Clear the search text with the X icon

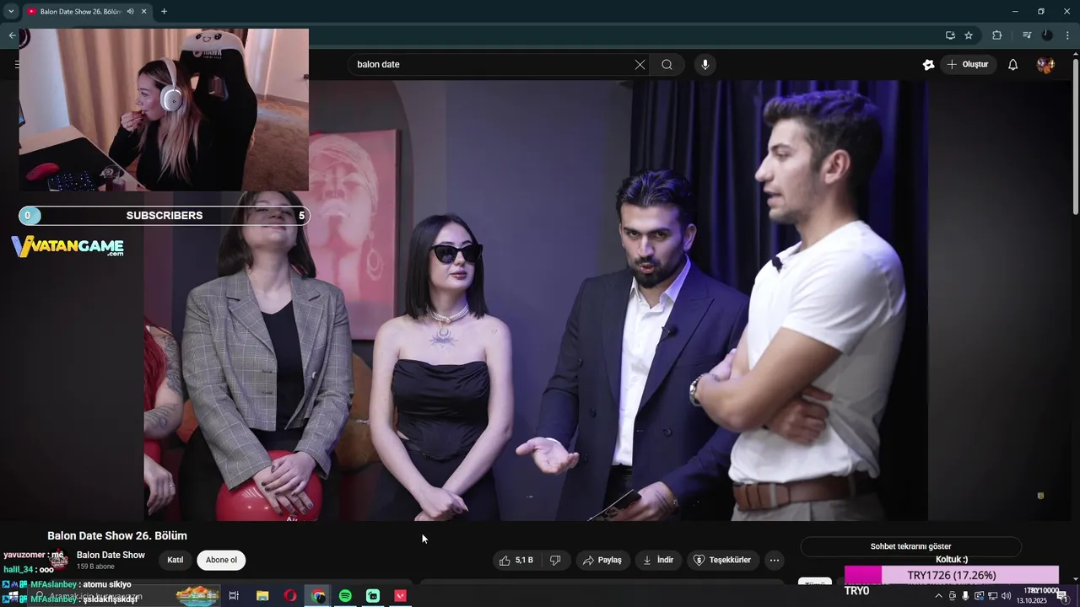pos(640,65)
